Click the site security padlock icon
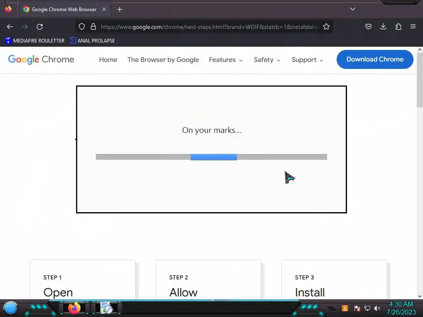Screen dimensions: 423x317 pos(93,27)
